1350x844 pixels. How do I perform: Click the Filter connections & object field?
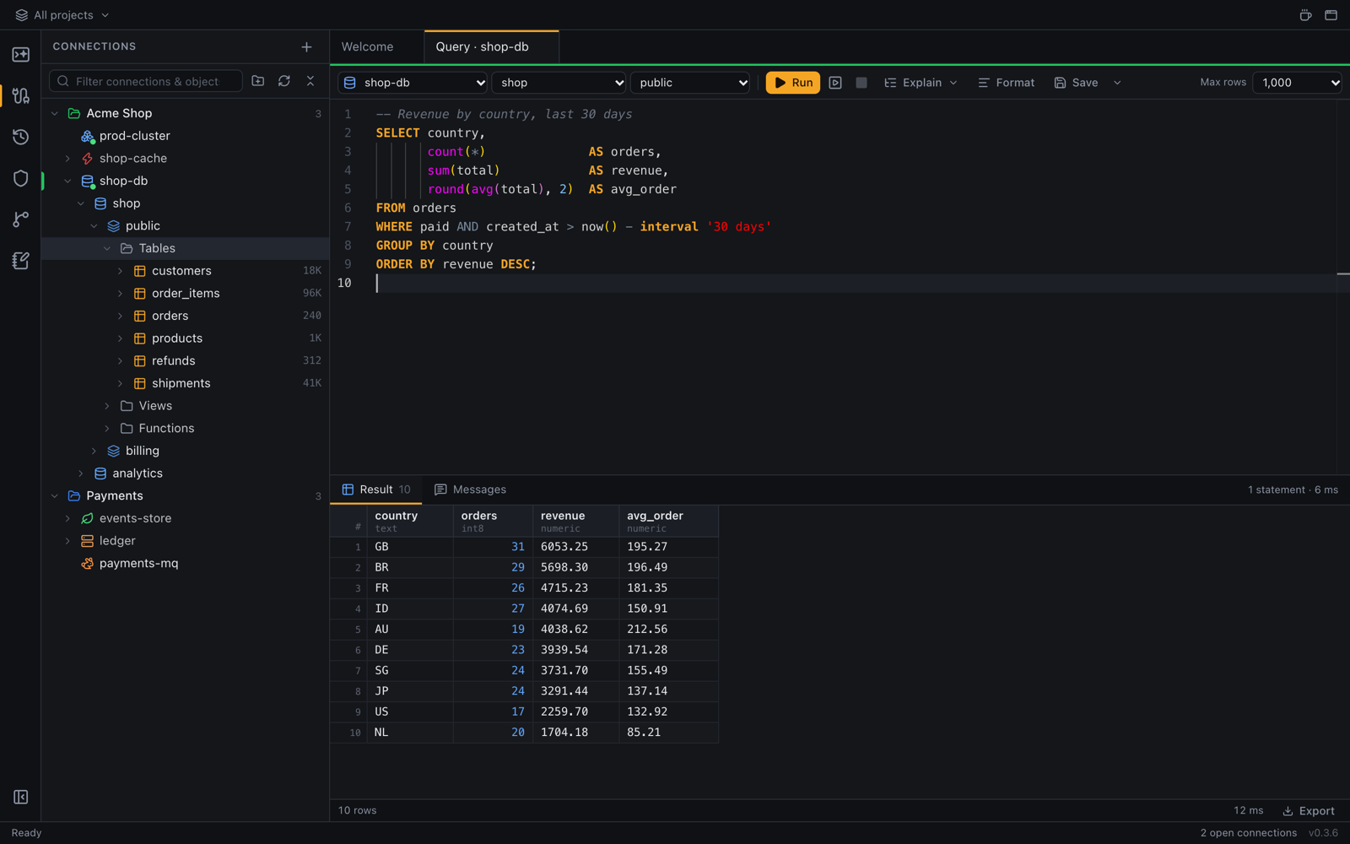click(146, 81)
